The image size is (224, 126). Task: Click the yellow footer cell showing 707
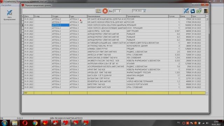click(29, 93)
